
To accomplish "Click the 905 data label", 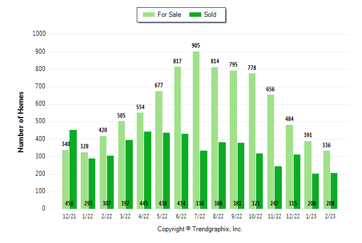I will [x=196, y=46].
